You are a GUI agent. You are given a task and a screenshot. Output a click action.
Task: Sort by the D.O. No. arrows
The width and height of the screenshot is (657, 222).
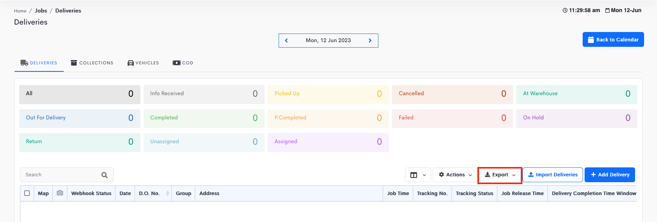tap(167, 194)
